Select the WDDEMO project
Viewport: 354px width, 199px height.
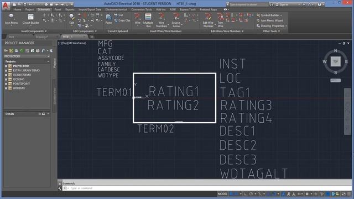click(19, 88)
